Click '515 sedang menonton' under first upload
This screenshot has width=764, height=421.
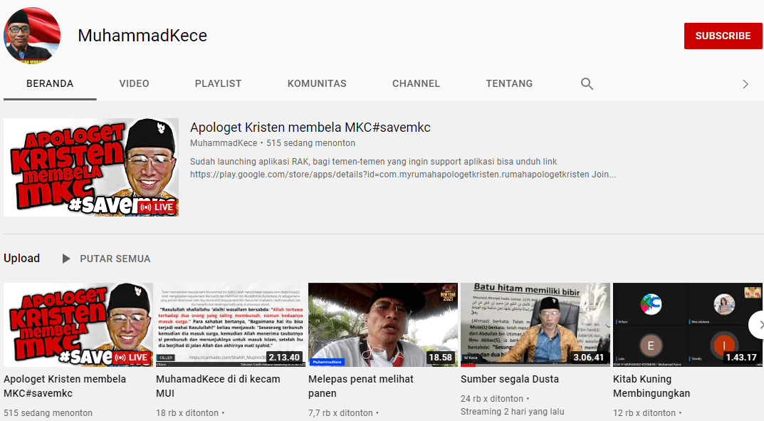pos(48,412)
